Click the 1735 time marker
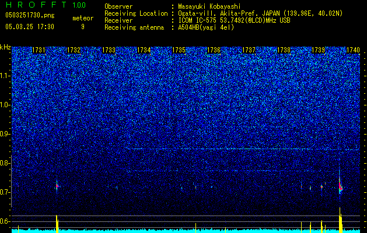Screen dimensions: 367x233 pos(179,50)
